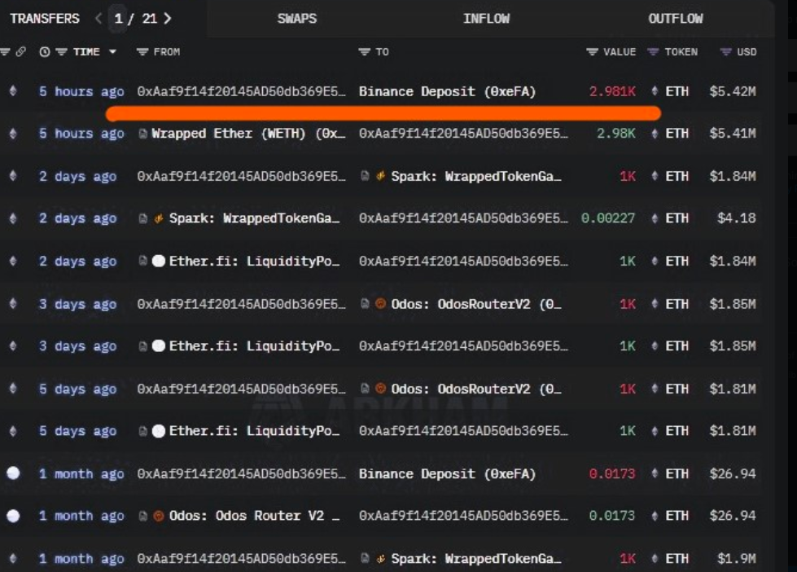Click the Spark logo in the 2 days ago TO column

pos(379,176)
